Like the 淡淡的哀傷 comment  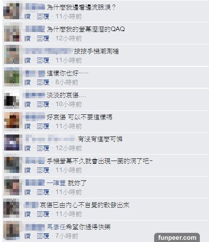pos(27,104)
